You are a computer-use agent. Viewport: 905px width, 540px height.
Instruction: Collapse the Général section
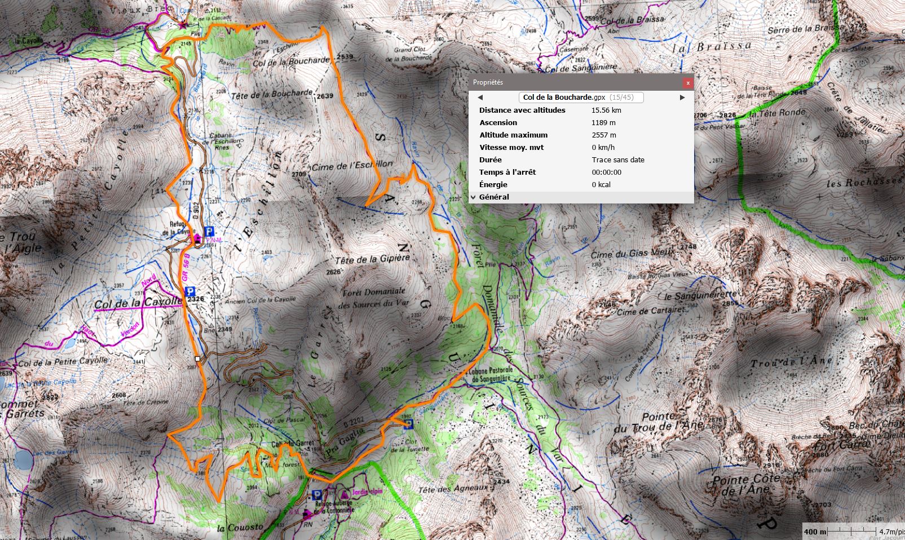tap(474, 197)
